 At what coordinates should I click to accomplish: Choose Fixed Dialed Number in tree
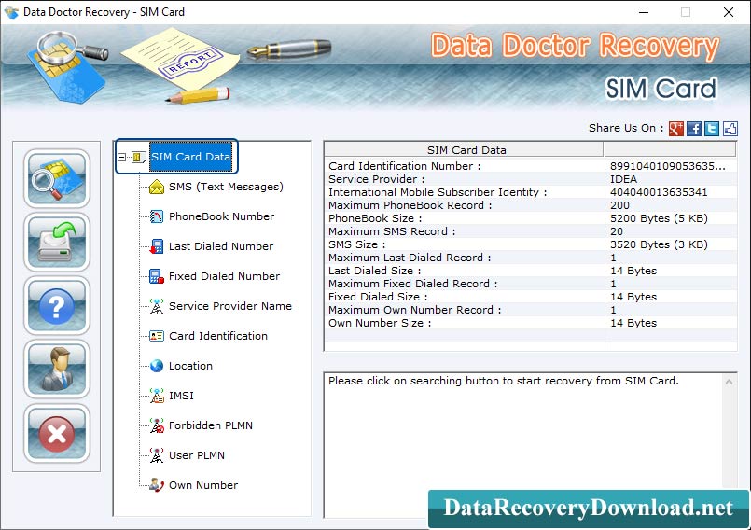(x=224, y=276)
